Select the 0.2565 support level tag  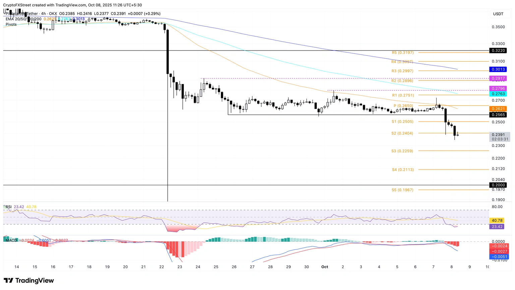(498, 115)
